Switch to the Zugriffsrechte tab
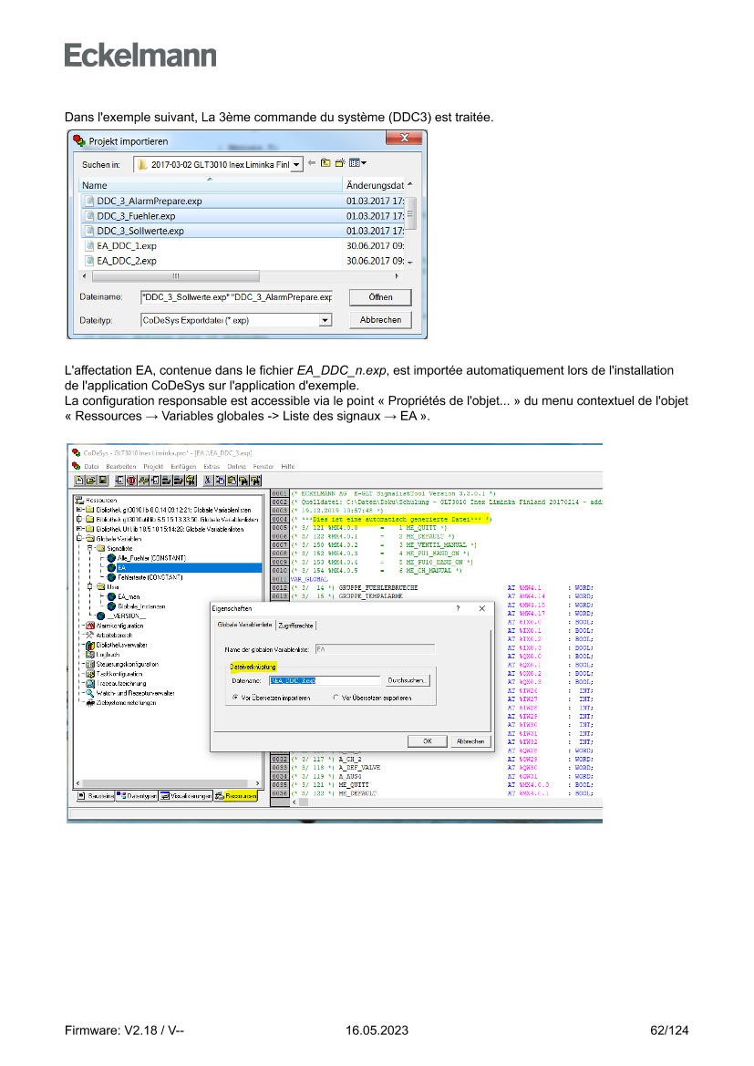Viewport: 754px width, 1066px height. 295,626
